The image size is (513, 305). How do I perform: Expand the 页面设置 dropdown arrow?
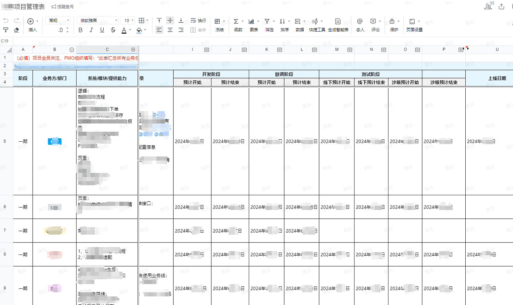pos(419,21)
